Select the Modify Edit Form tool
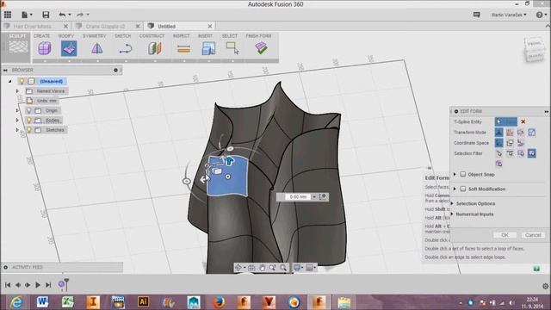This screenshot has width=551, height=310. [69, 48]
